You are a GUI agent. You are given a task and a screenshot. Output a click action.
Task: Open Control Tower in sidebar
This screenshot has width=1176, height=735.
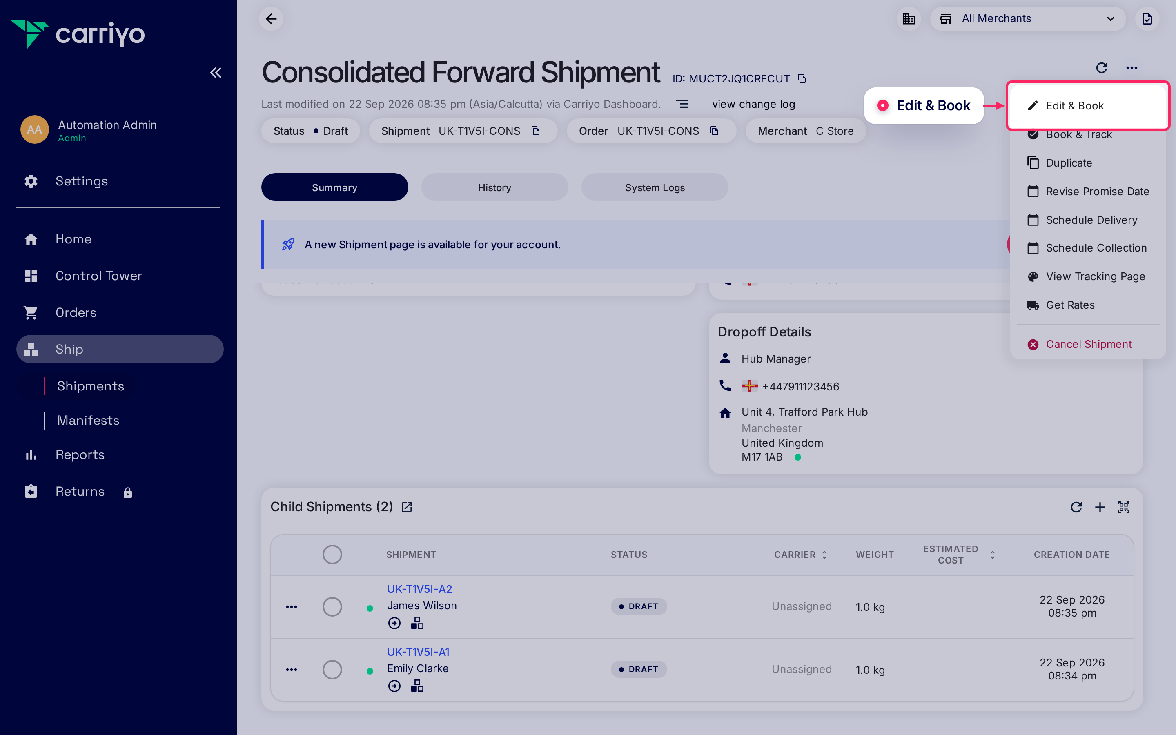(x=98, y=276)
